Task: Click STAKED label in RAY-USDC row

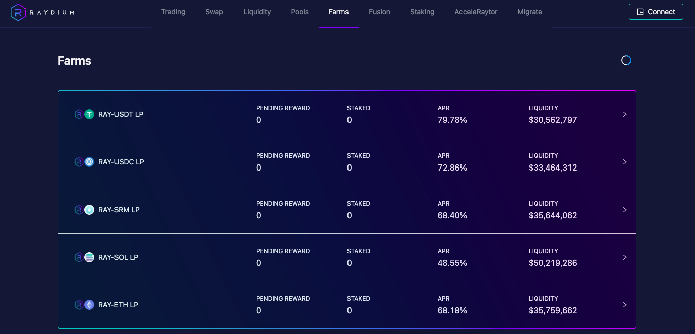Action: tap(359, 156)
